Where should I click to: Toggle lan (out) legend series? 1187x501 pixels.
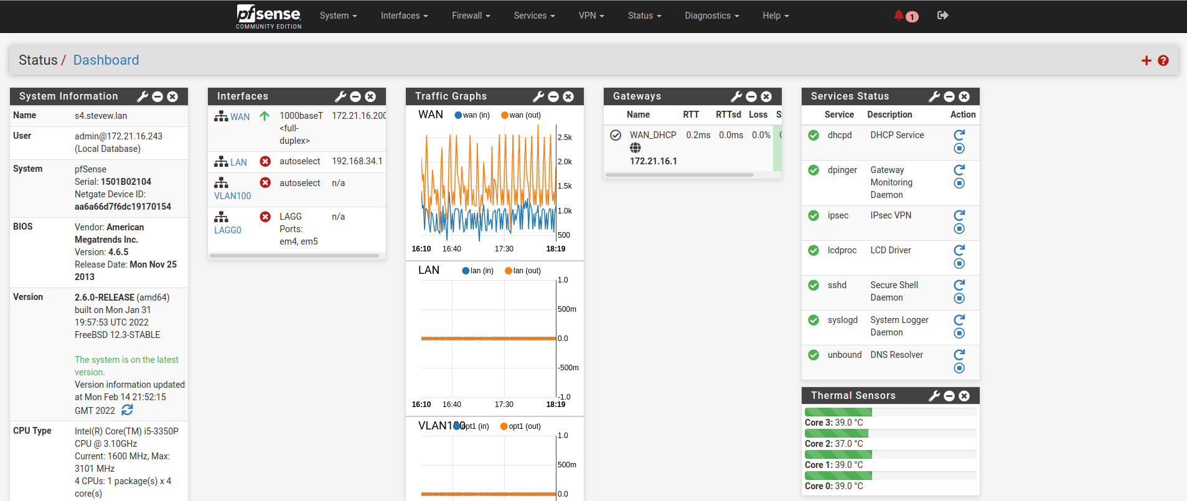[x=523, y=271]
